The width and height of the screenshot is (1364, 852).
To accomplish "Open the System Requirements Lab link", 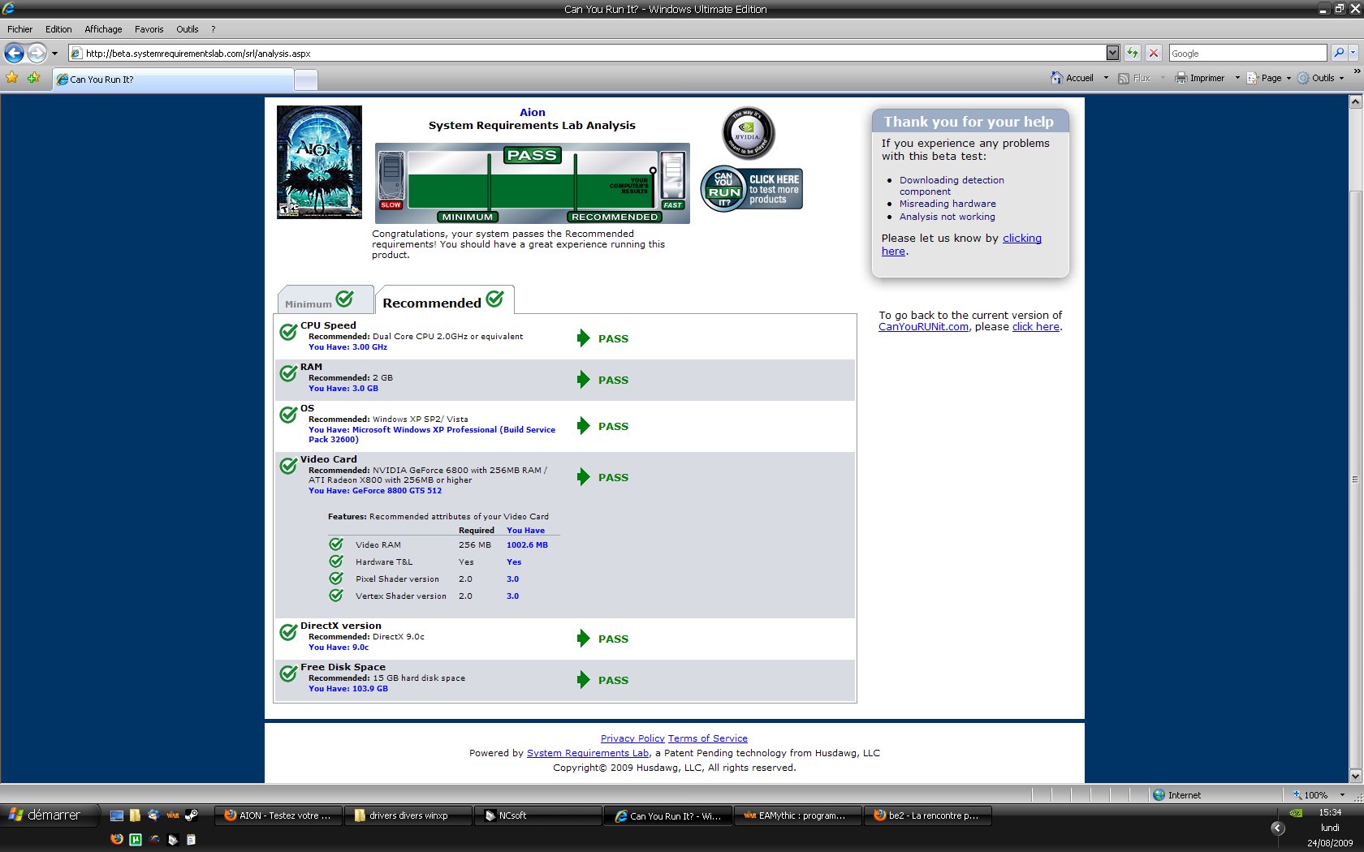I will [x=587, y=753].
